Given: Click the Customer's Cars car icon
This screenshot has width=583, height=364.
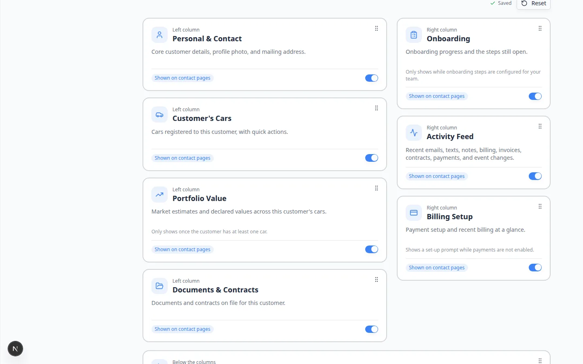Looking at the screenshot, I should pyautogui.click(x=160, y=114).
